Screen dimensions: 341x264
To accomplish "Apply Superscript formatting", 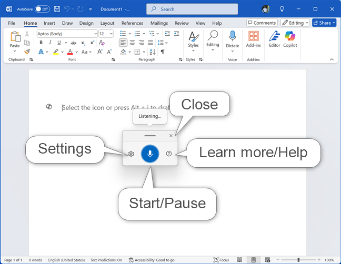I will (x=92, y=43).
